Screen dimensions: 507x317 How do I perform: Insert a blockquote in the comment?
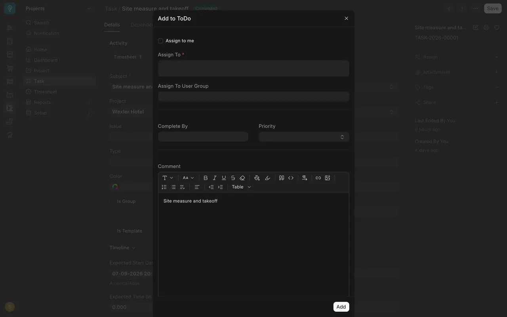tap(282, 178)
